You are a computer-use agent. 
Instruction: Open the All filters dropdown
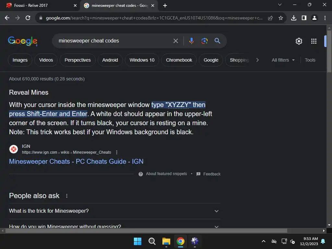pyautogui.click(x=283, y=60)
